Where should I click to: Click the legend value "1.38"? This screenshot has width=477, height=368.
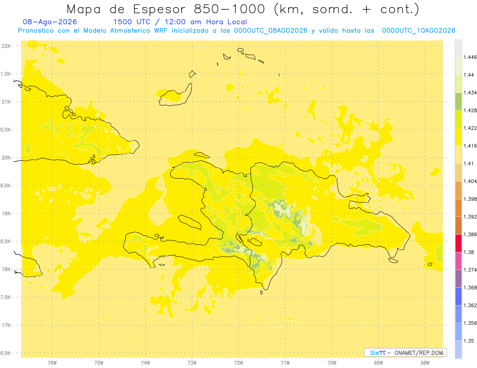pos(469,252)
